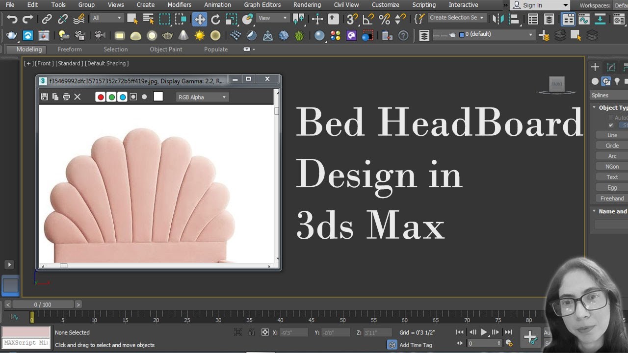Click the Align tool icon

click(x=514, y=19)
